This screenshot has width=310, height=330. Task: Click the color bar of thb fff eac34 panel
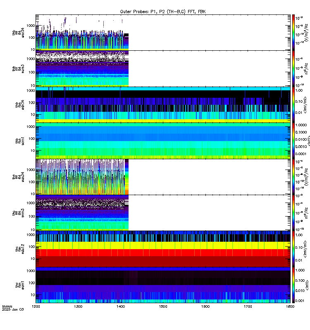pyautogui.click(x=293, y=33)
